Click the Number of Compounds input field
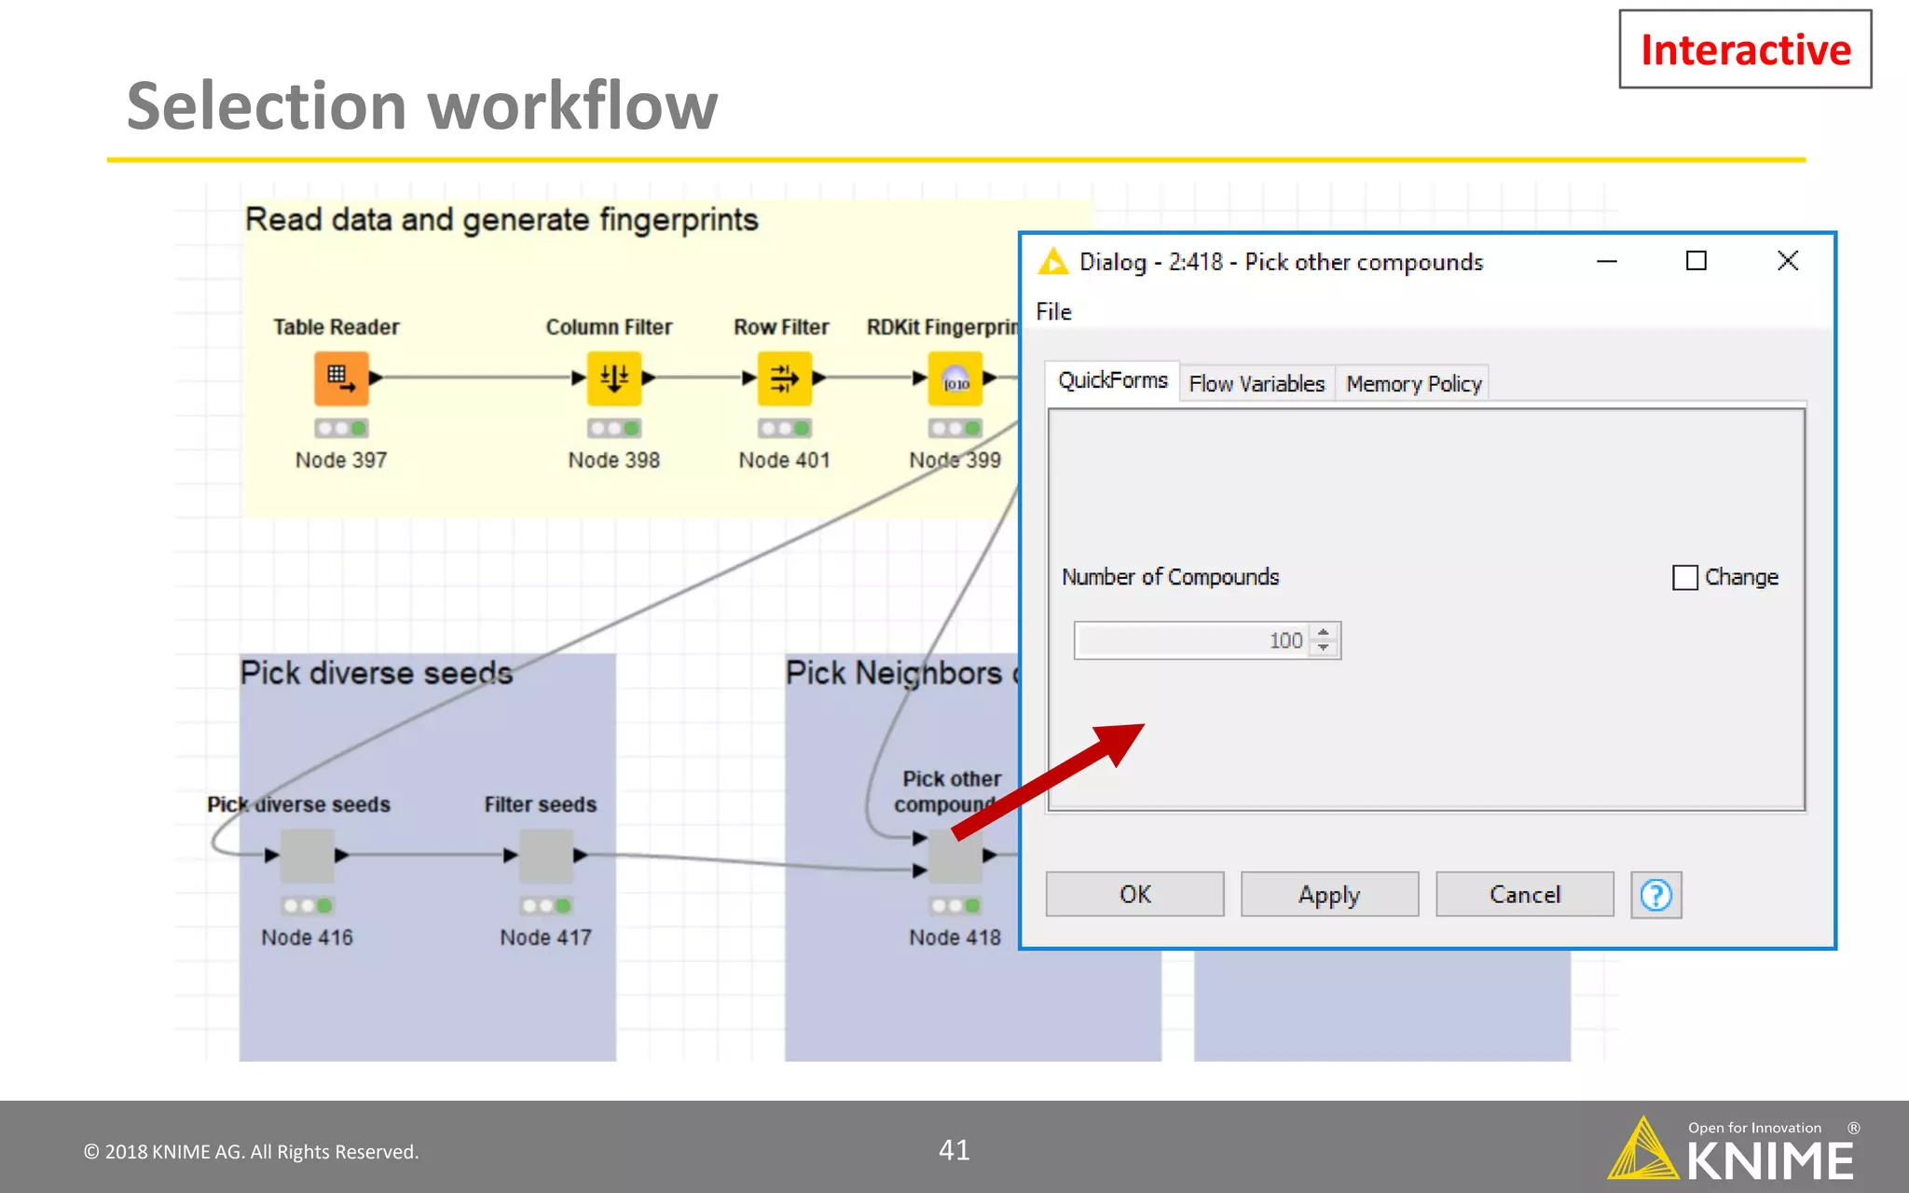Image resolution: width=1909 pixels, height=1193 pixels. (1191, 640)
